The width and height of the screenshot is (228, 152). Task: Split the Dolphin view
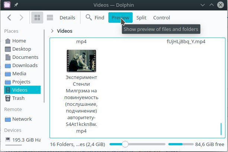[141, 18]
